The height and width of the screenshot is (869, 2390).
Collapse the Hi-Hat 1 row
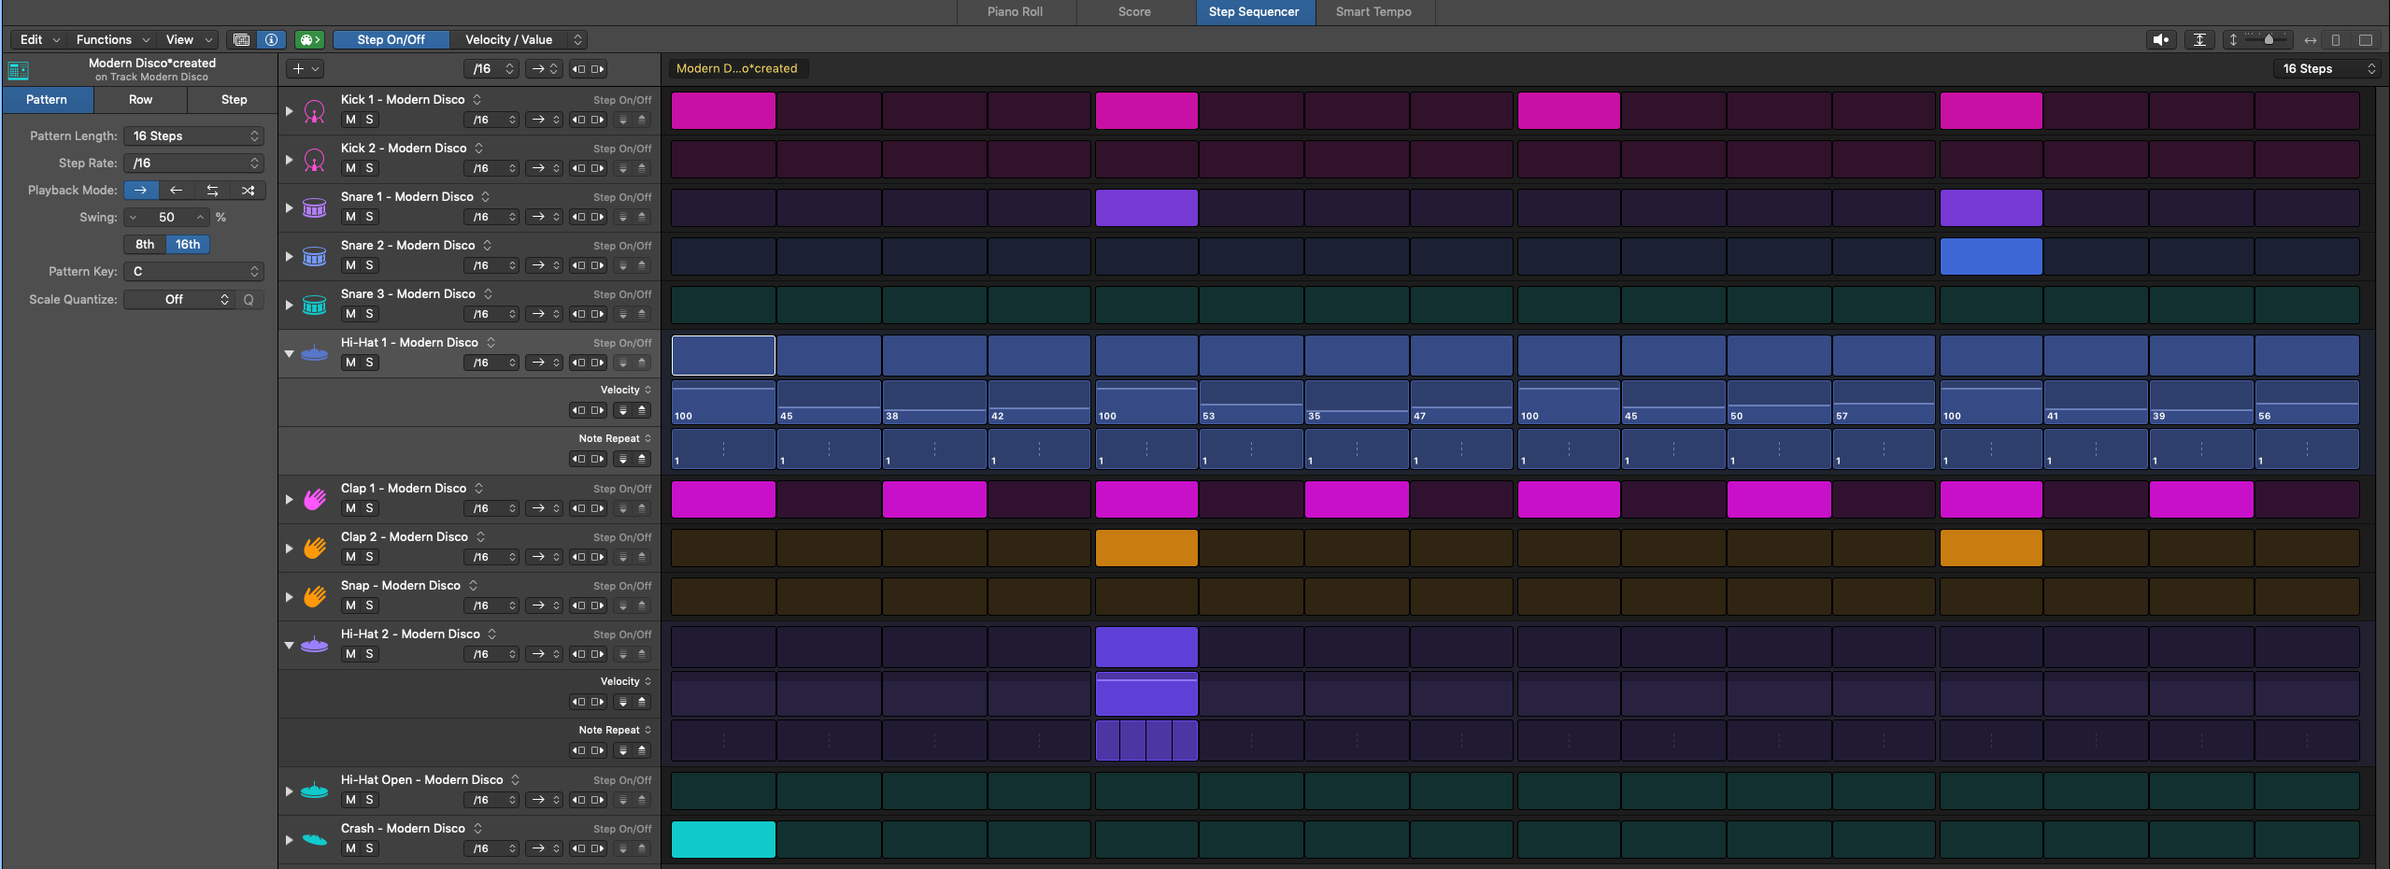(x=289, y=354)
